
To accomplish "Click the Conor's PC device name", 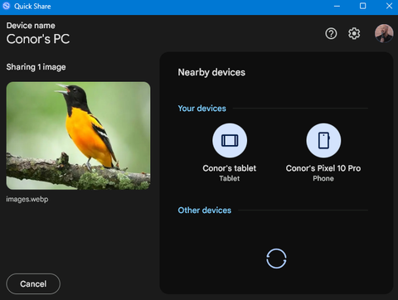I will pos(38,39).
